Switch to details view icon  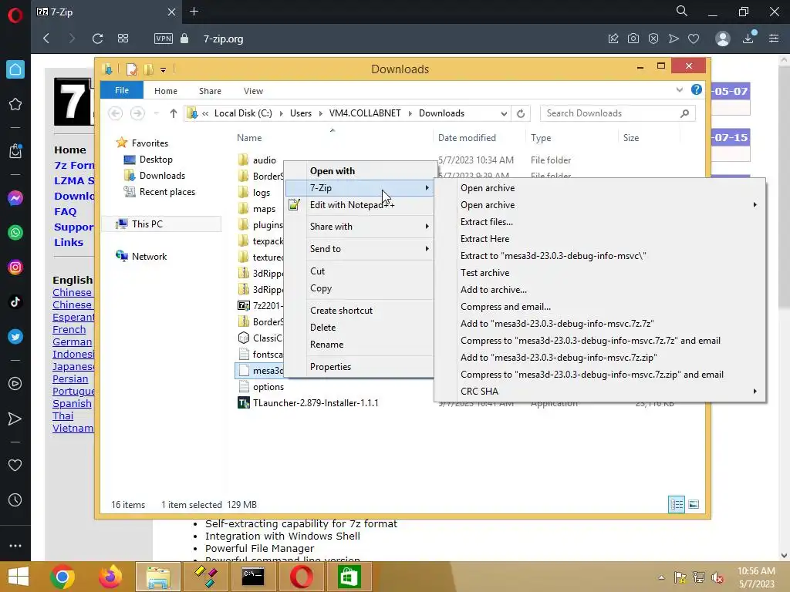pos(677,504)
